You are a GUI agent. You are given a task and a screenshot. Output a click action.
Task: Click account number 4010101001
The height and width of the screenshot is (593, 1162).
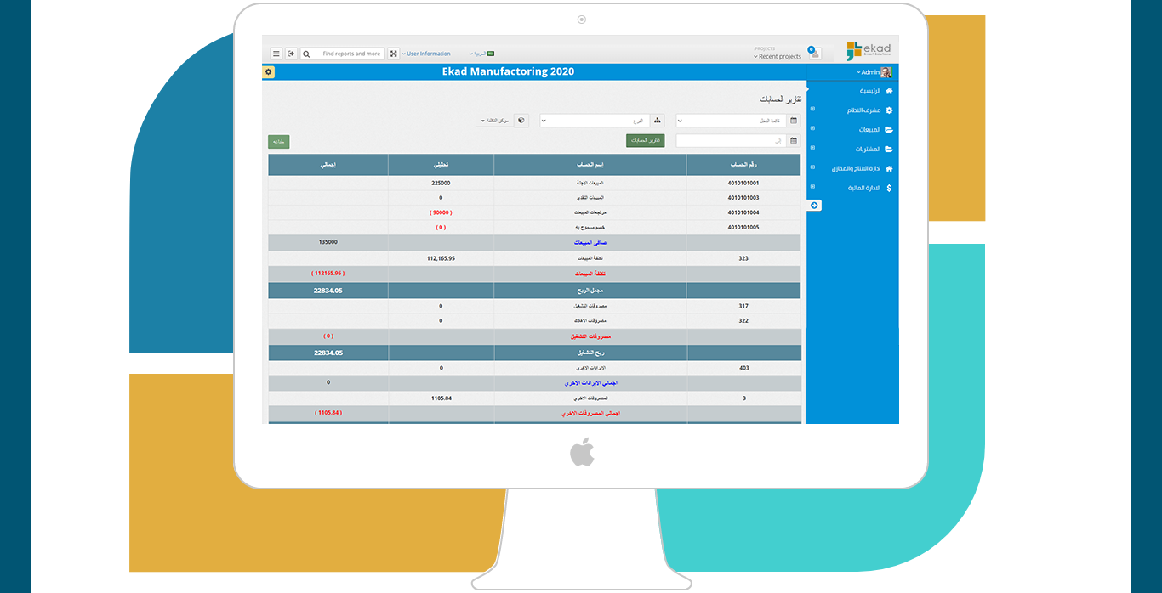coord(743,183)
